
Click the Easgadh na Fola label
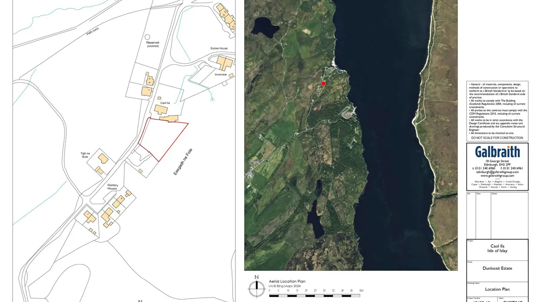point(183,161)
